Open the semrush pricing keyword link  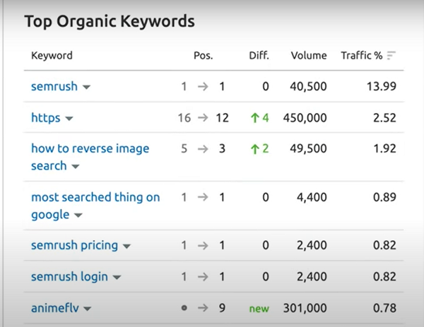pyautogui.click(x=75, y=246)
